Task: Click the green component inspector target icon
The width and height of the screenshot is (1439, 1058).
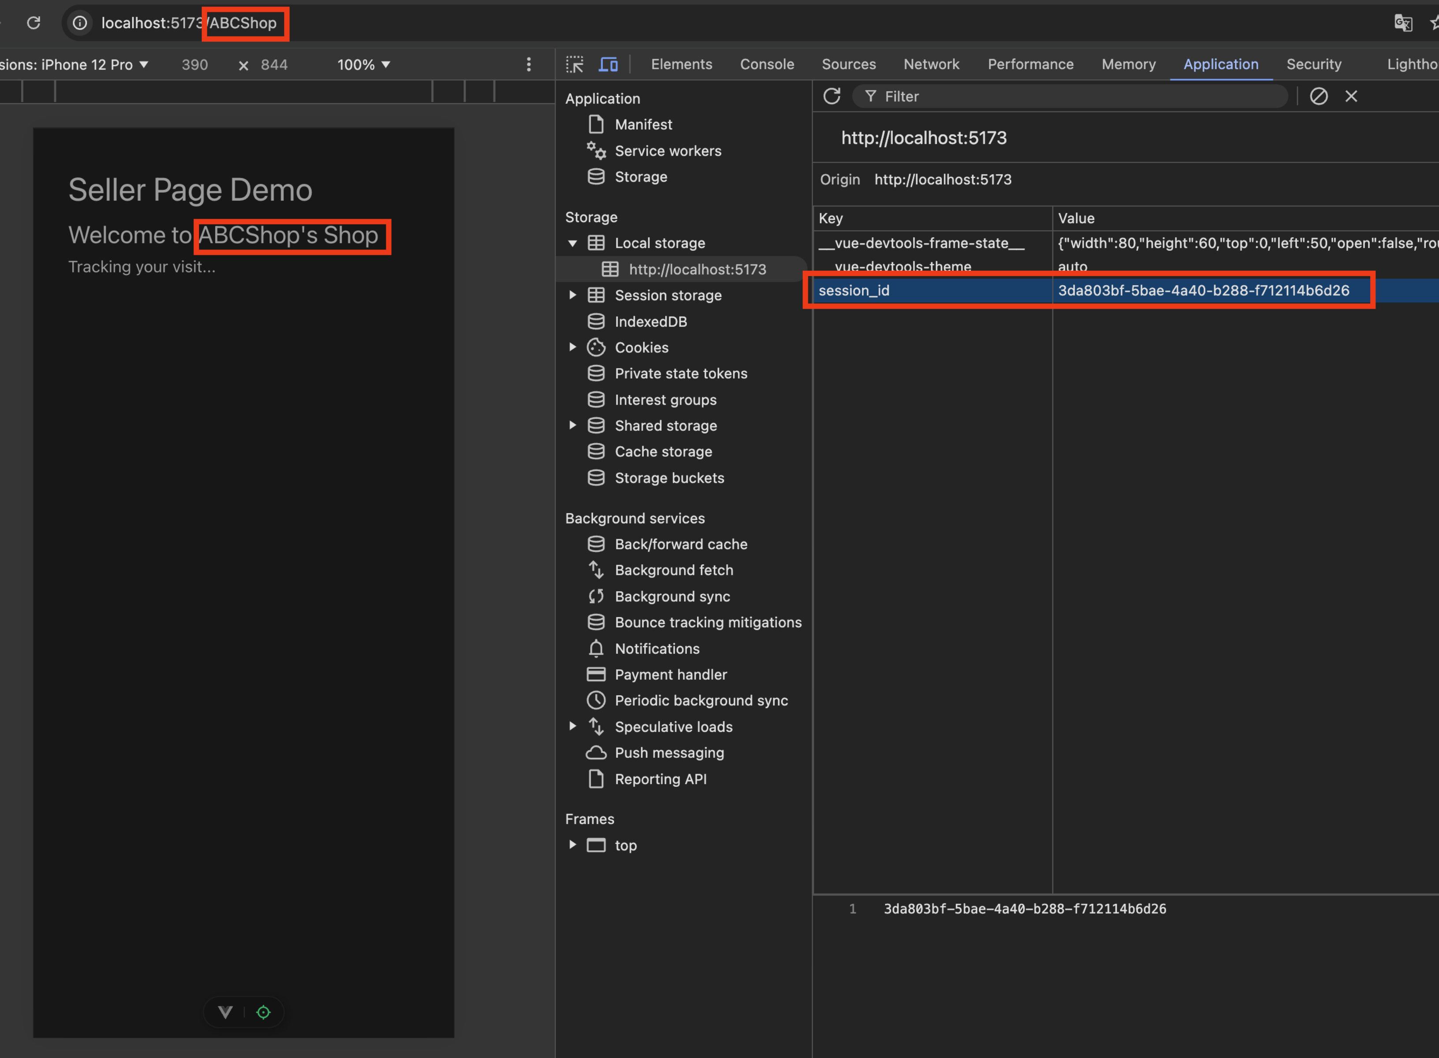Action: point(263,1012)
